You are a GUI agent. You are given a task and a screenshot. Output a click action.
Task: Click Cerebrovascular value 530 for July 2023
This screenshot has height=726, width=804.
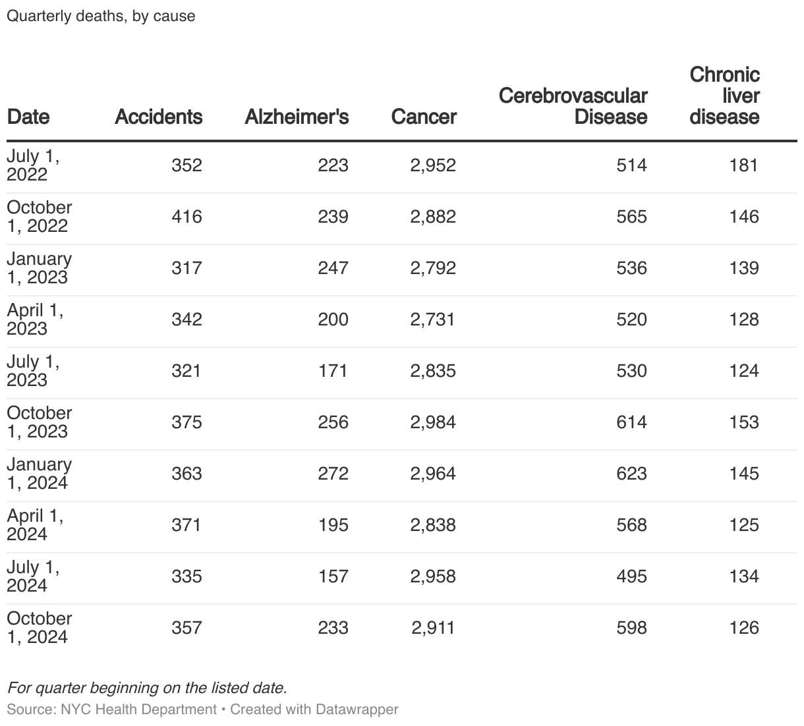(631, 371)
